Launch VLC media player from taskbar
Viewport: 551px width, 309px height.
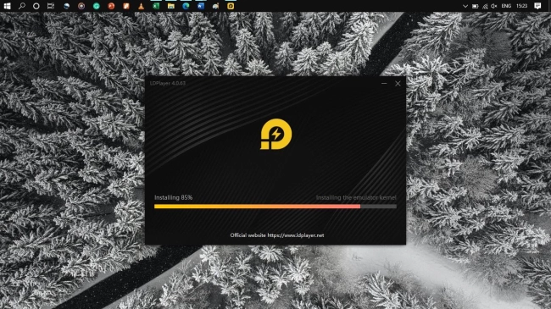[141, 6]
